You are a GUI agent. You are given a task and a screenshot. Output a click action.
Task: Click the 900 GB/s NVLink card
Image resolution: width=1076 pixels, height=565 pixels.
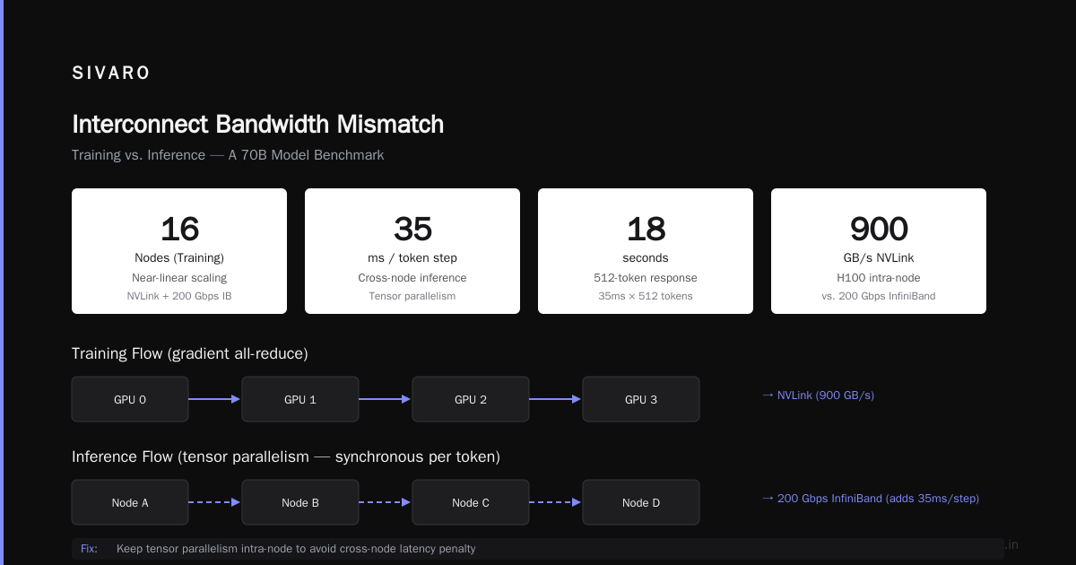coord(879,251)
